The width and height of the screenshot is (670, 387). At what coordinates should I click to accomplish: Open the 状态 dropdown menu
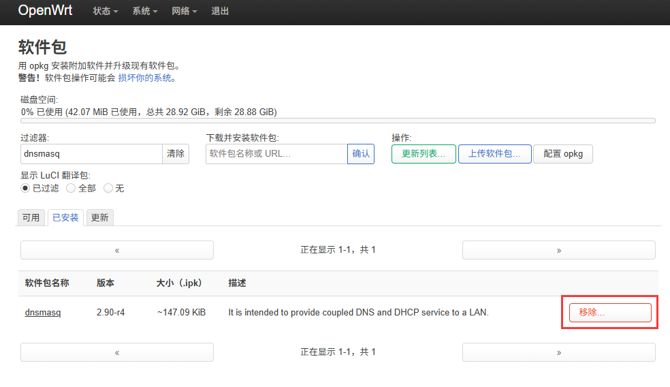105,11
